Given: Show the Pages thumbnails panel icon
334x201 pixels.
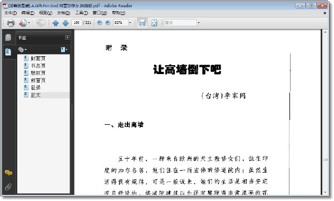Looking at the screenshot, I should pyautogui.click(x=8, y=37).
